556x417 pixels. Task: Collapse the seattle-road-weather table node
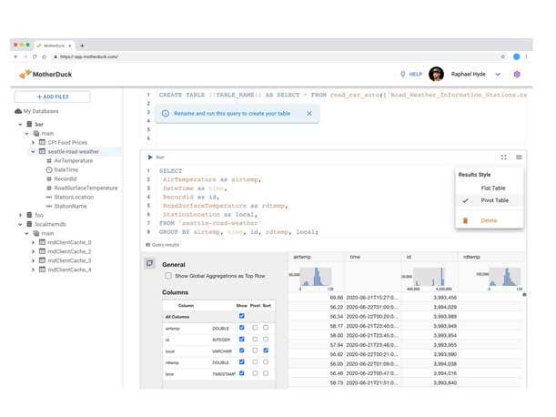coord(34,151)
